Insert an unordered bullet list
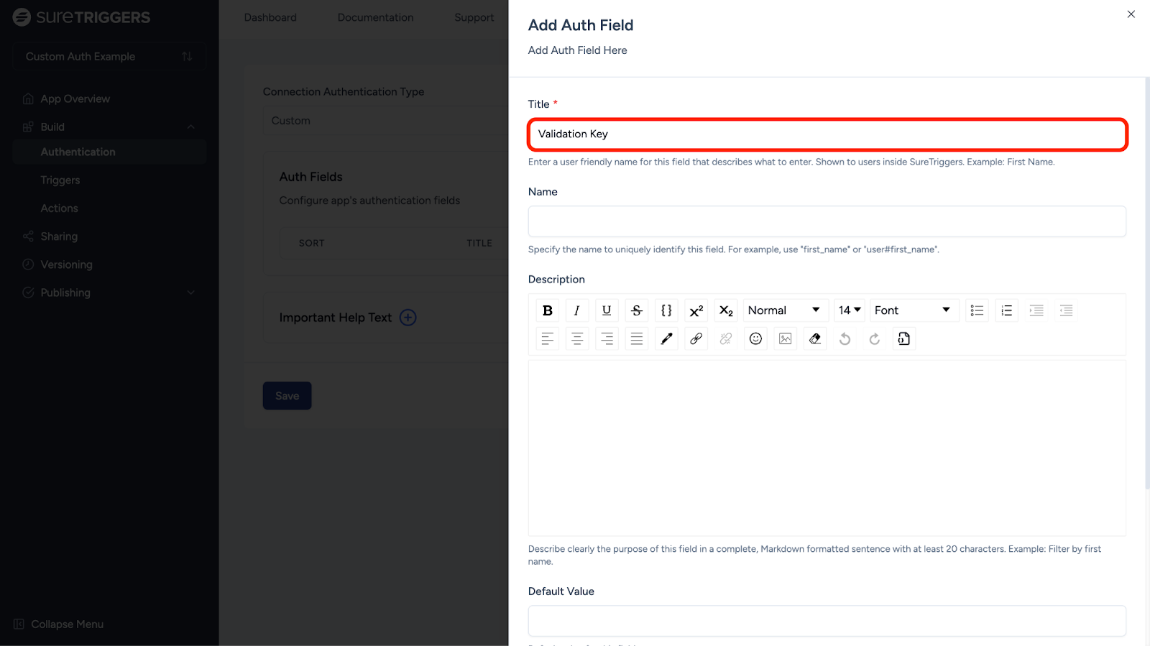 point(977,310)
